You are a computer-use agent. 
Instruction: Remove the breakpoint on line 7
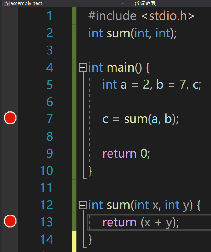(x=10, y=118)
